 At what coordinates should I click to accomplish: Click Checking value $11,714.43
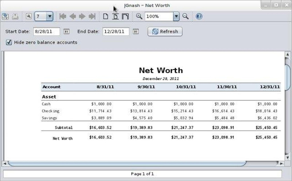100,111
